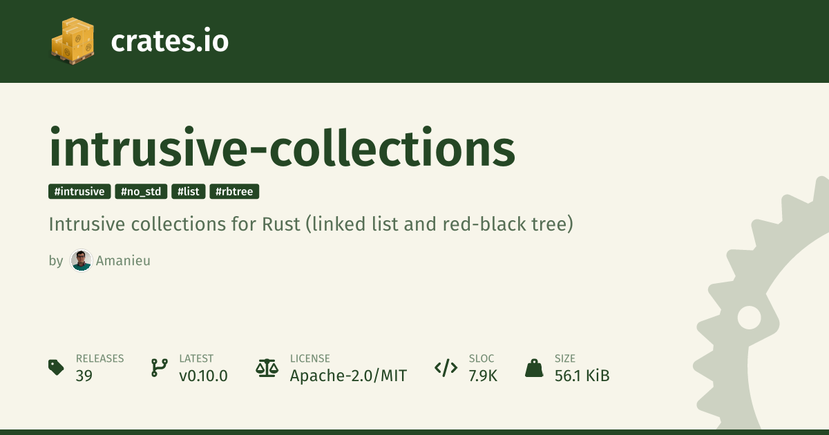Open the #rbtree keyword tag
This screenshot has height=435, width=829.
click(x=234, y=192)
